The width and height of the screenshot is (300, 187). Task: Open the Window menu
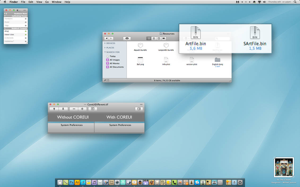(x=57, y=2)
